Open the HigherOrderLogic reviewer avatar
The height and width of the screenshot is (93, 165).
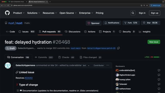[x=117, y=75]
